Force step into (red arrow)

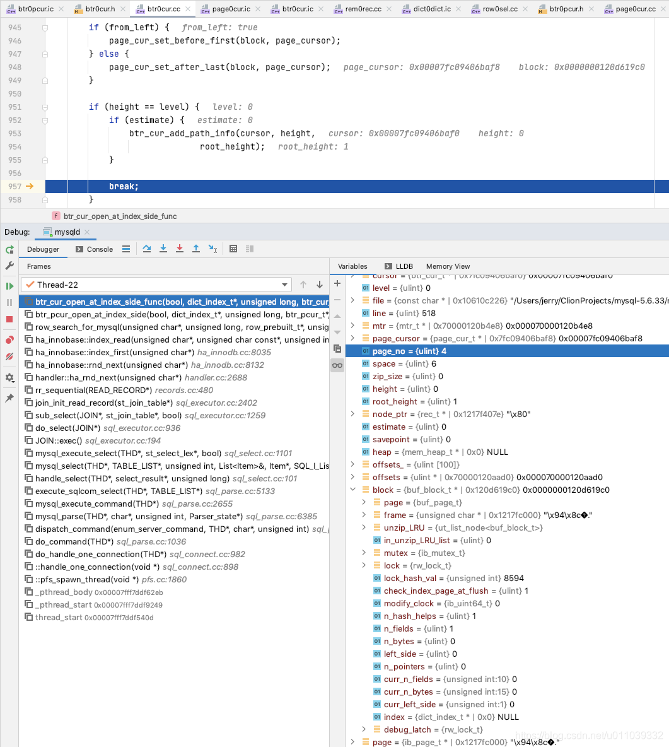(x=180, y=249)
